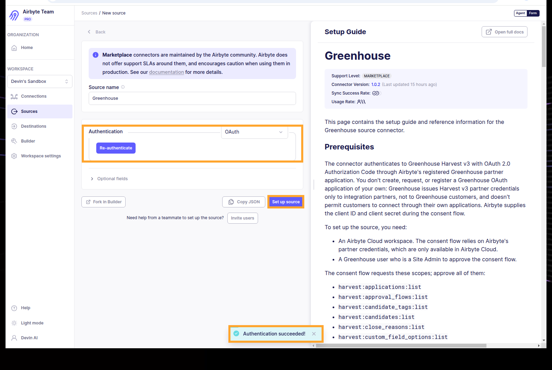The image size is (552, 370).
Task: Click the Sources arrow icon
Action: 14,111
